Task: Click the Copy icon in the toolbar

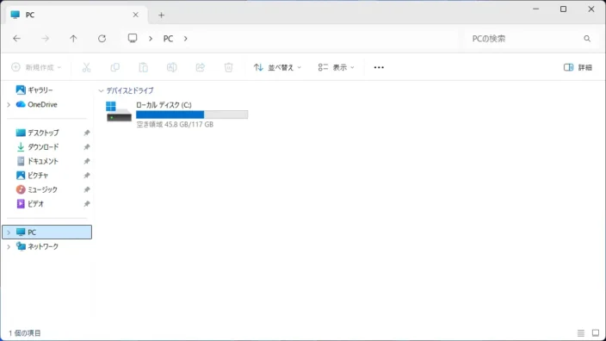Action: pos(114,67)
